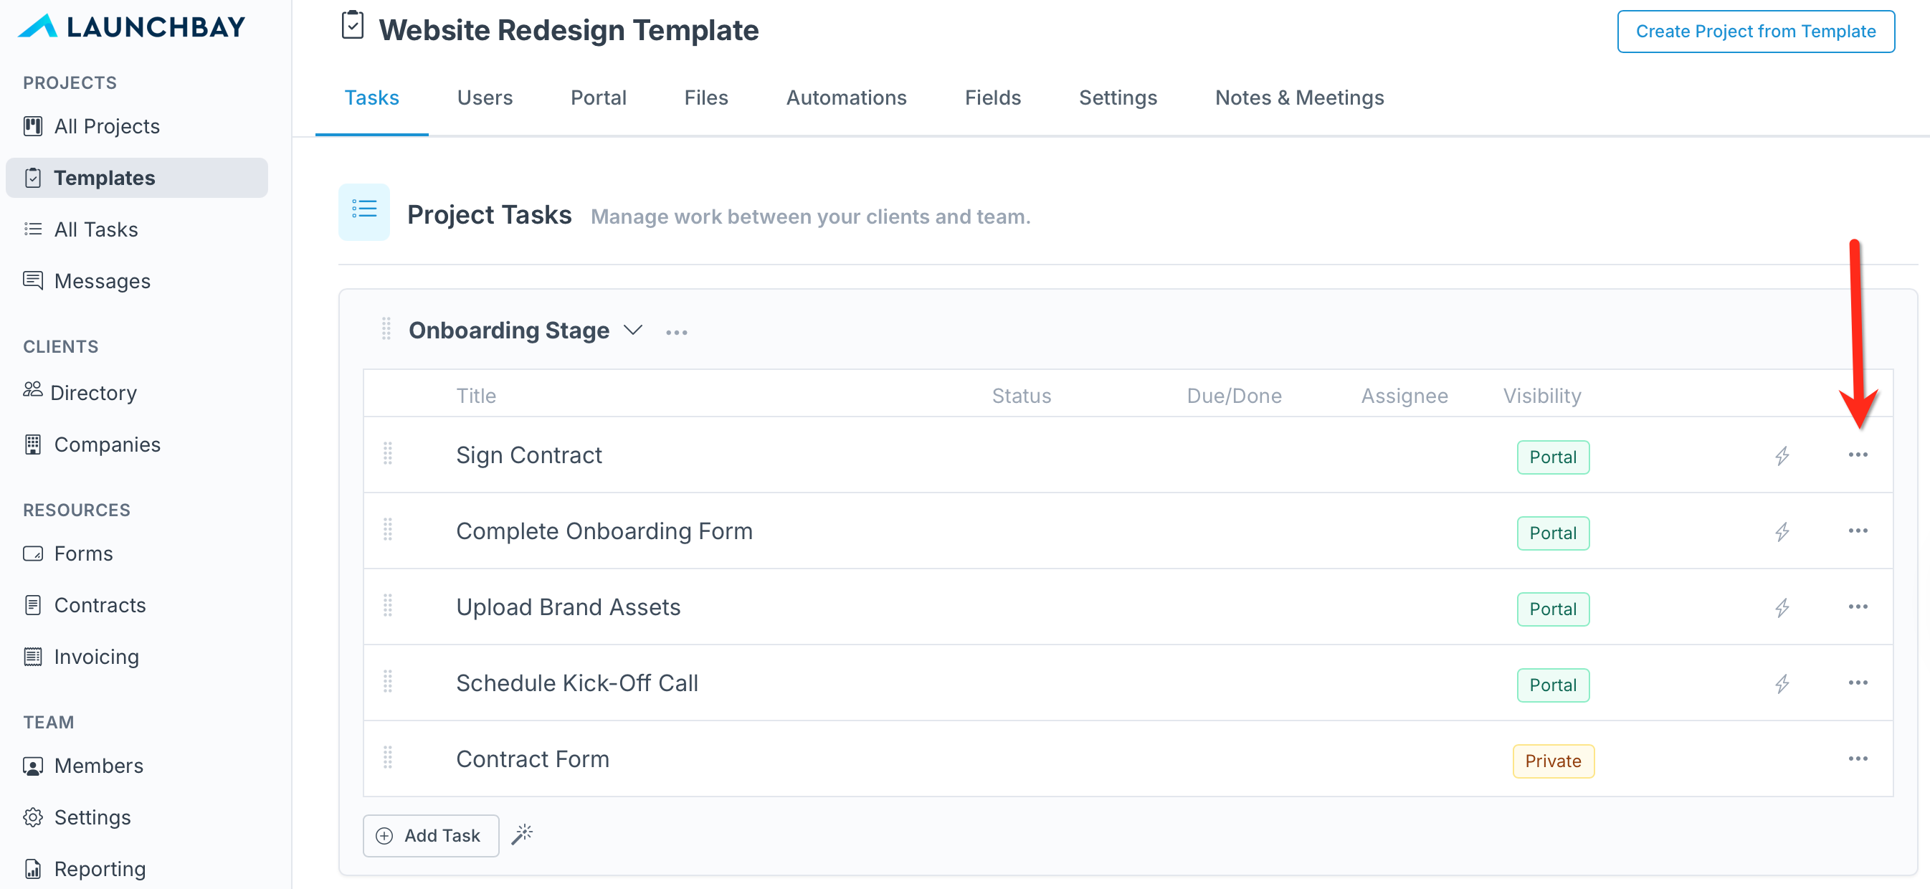Toggle Portal visibility for Schedule Kick-Off Call
Viewport: 1930px width, 889px height.
click(x=1552, y=685)
